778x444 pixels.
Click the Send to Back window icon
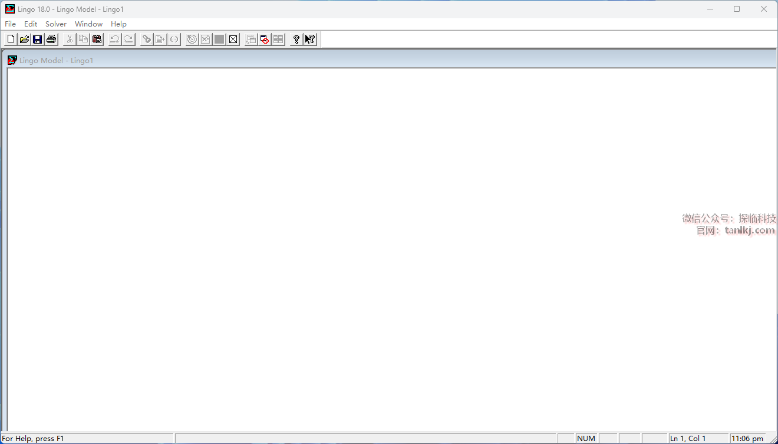[x=251, y=40]
